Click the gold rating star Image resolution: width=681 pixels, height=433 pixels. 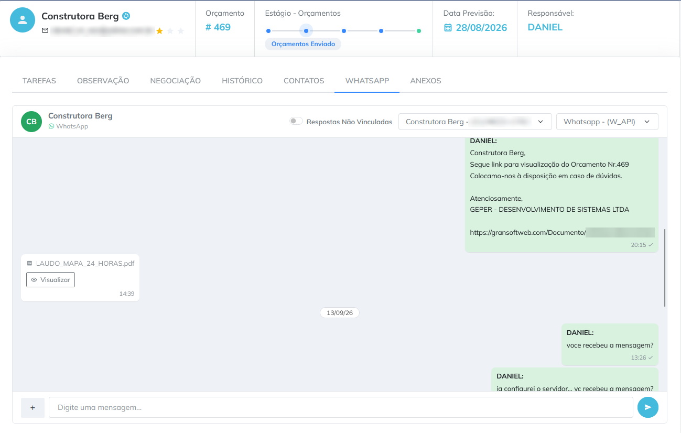point(159,31)
